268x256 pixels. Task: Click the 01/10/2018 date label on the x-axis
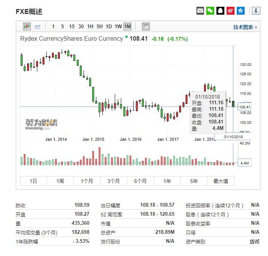tap(233, 137)
